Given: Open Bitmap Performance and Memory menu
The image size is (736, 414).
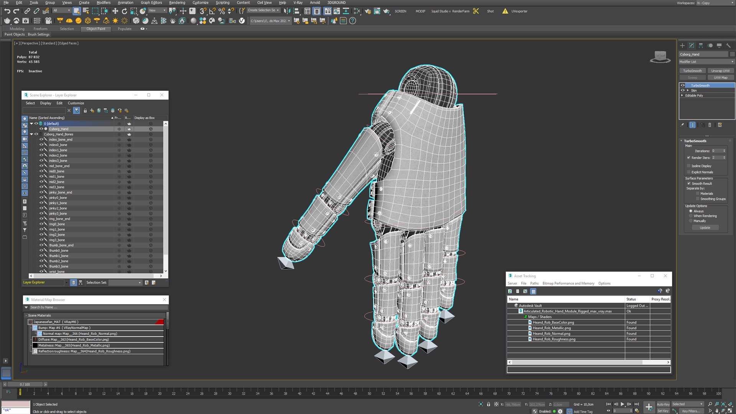Looking at the screenshot, I should click(568, 283).
